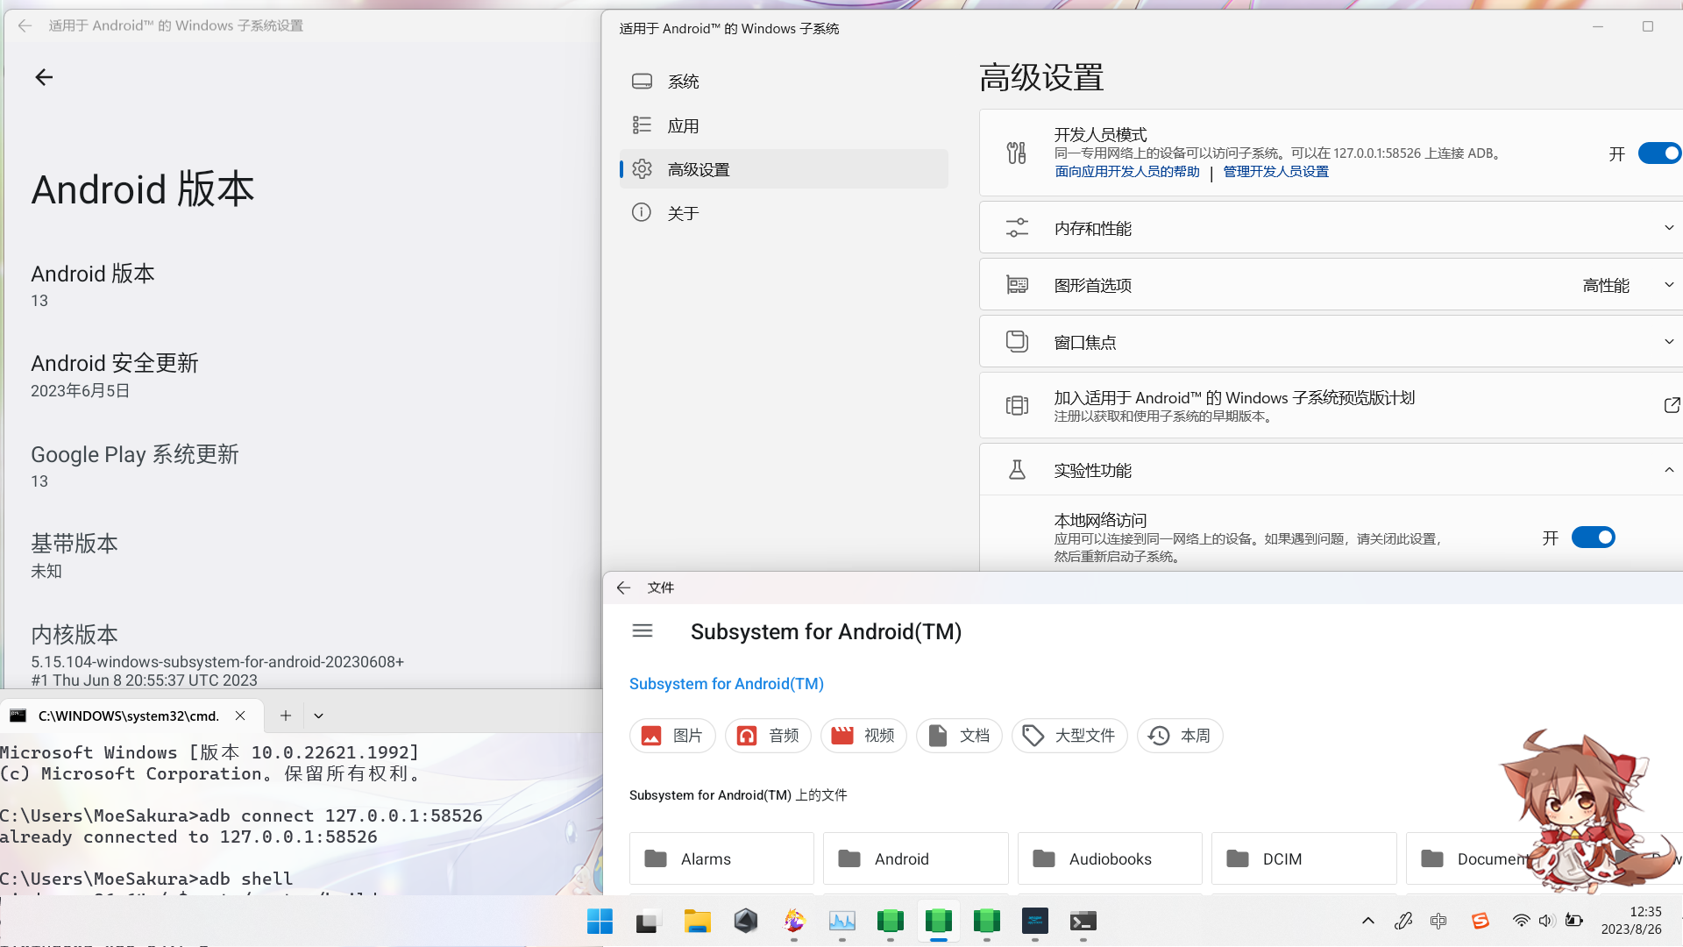1683x947 pixels.
Task: Open the 图形首选项 高性能 dropdown
Action: (1668, 284)
